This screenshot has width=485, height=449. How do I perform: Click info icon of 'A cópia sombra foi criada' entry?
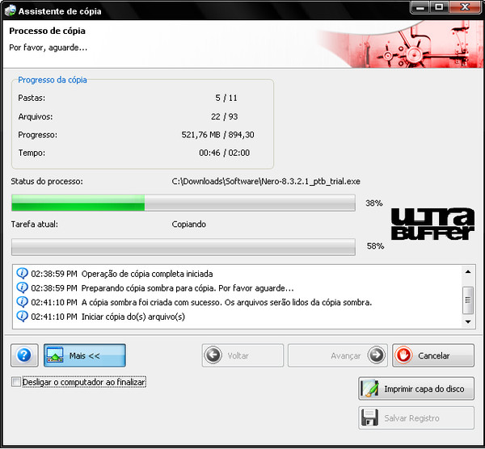point(23,302)
